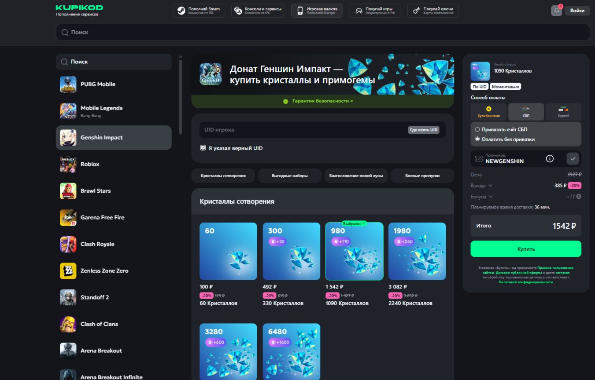
Task: Switch to 'Кристаллы сотворения' tab
Action: [x=223, y=175]
